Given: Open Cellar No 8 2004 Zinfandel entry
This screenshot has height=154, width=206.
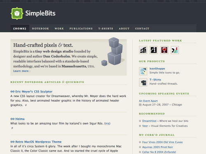Looking at the screenshot, I should tap(159, 152).
